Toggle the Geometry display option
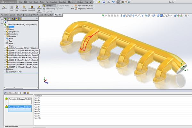Image resolution: width=192 pixels, height=128 pixels. click(49, 6)
